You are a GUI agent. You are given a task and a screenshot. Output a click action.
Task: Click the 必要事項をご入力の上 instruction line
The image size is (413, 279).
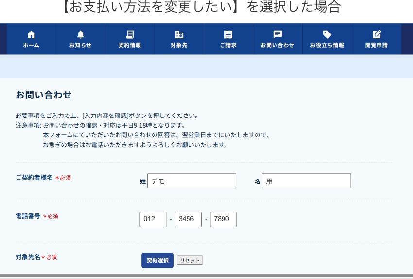click(107, 115)
